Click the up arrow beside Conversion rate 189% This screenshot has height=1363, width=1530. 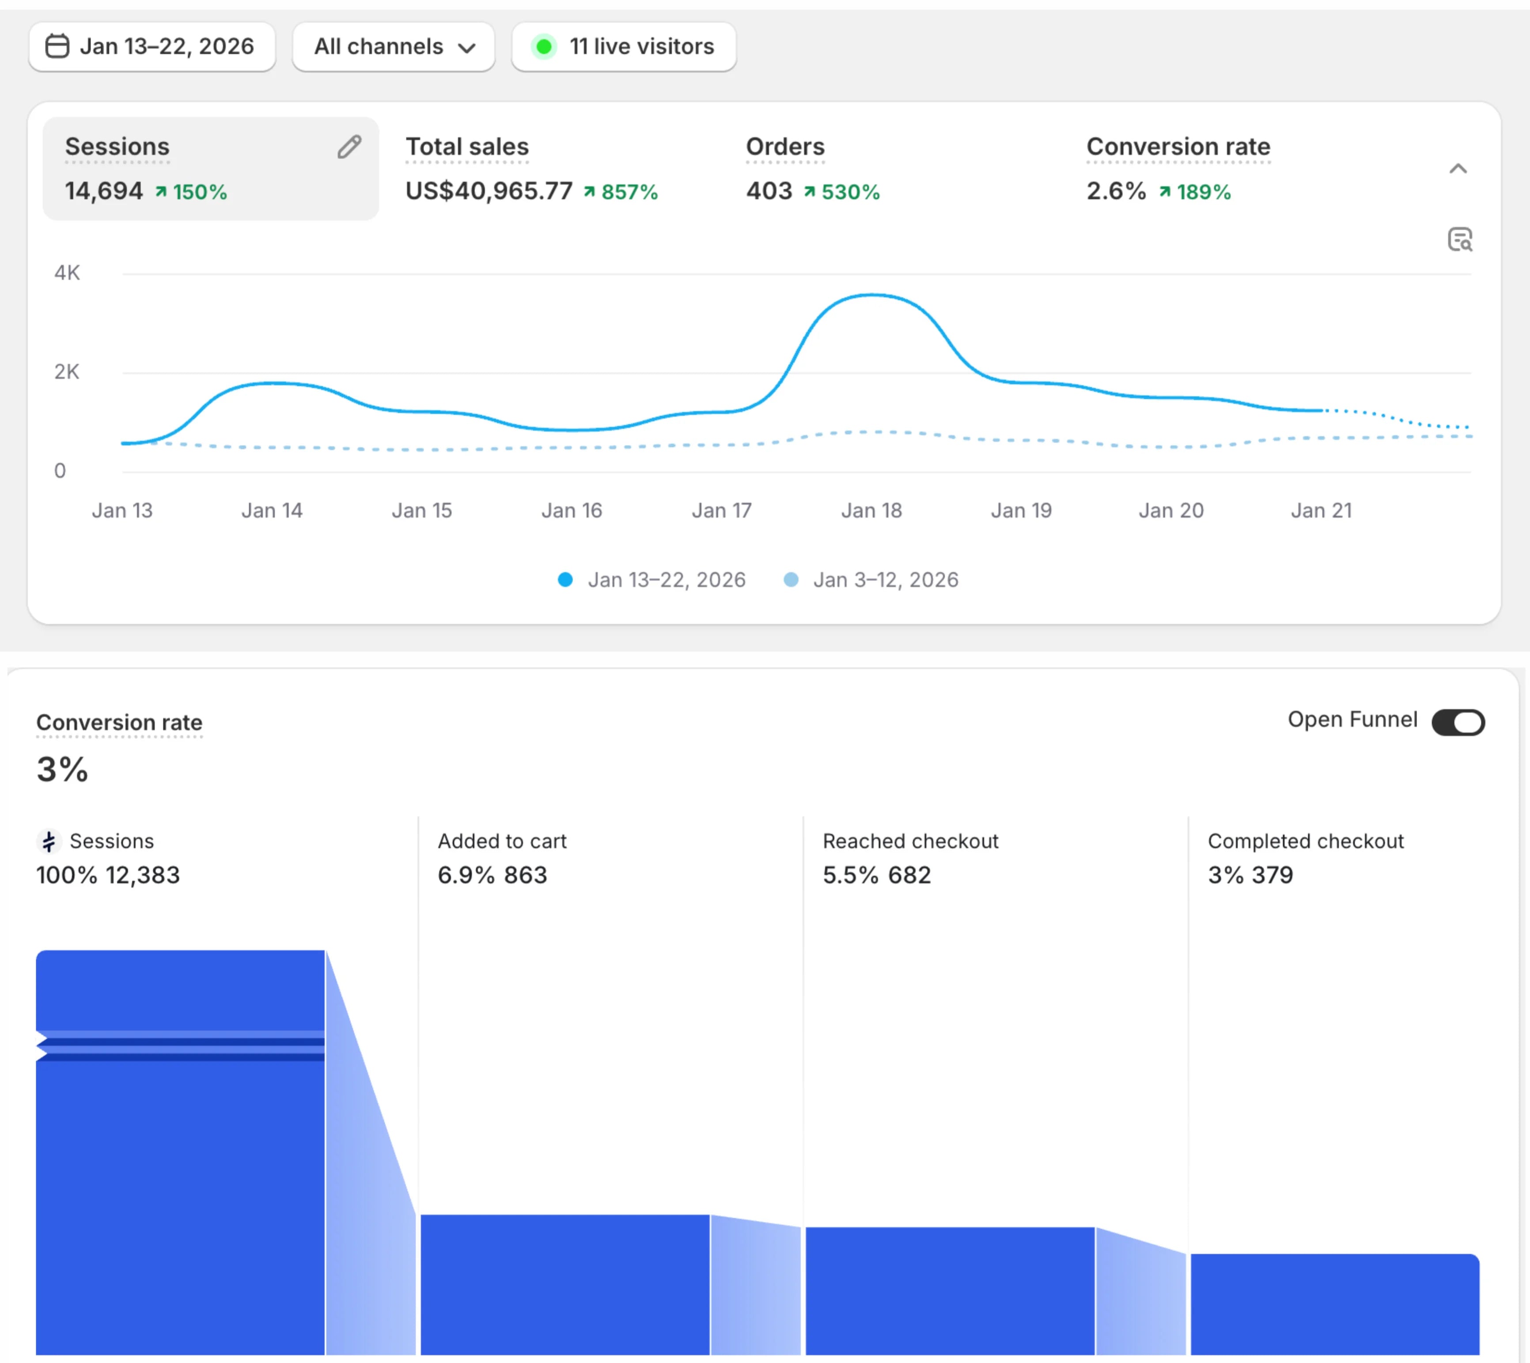pyautogui.click(x=1165, y=193)
